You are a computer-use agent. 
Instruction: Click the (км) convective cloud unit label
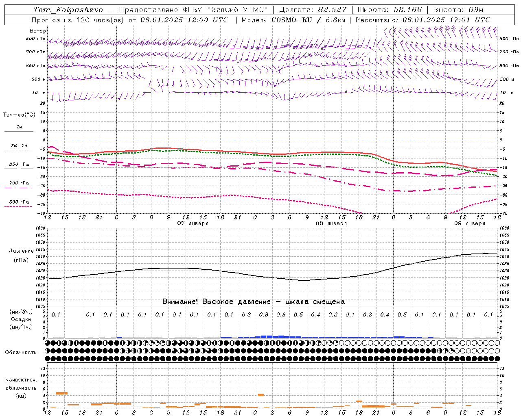[x=21, y=396]
